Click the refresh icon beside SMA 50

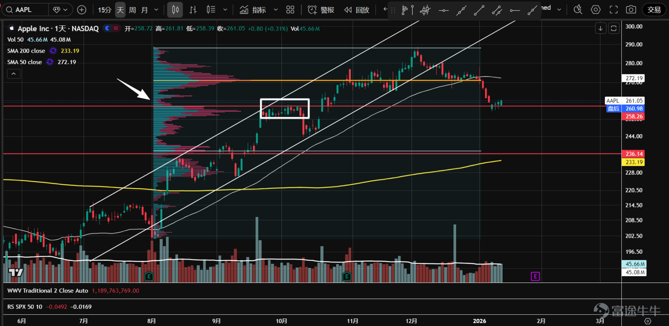50,62
